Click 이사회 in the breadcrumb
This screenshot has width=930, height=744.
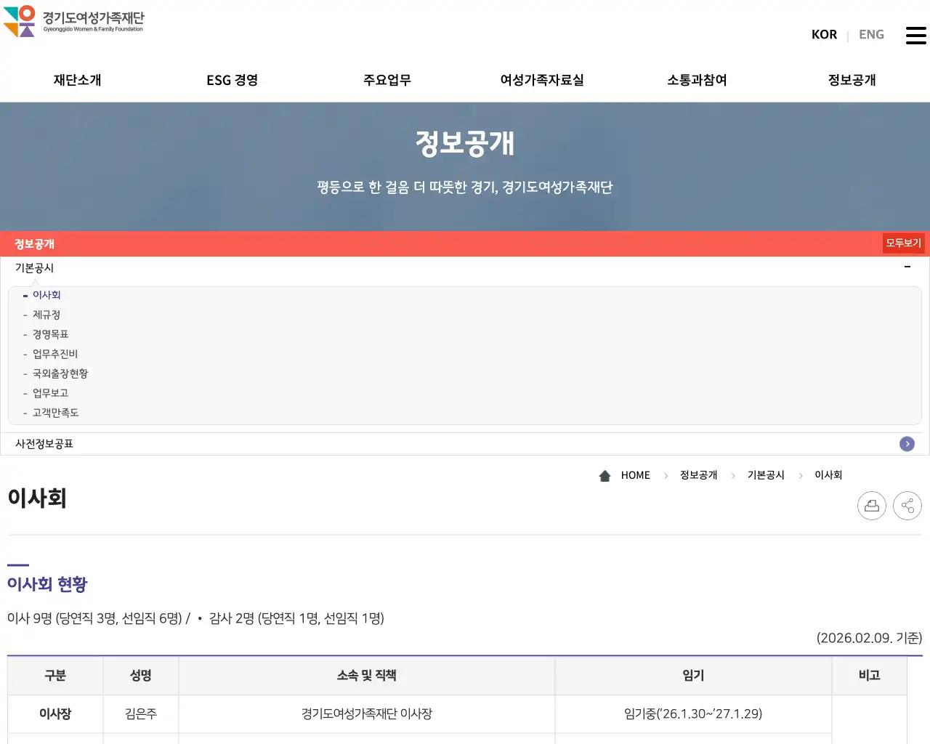[828, 475]
